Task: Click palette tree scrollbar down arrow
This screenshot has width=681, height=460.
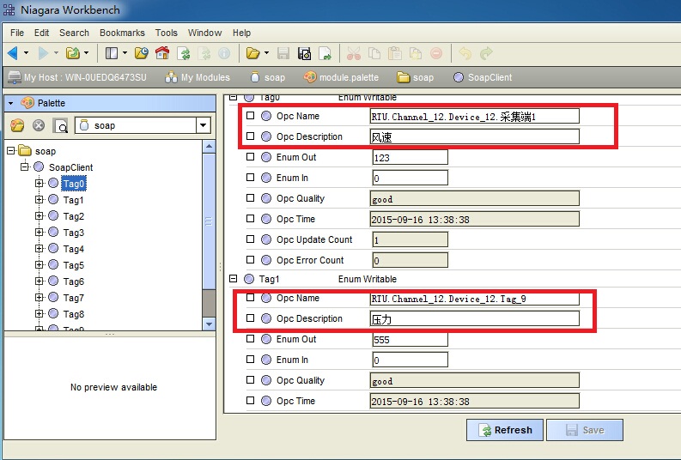Action: [209, 324]
